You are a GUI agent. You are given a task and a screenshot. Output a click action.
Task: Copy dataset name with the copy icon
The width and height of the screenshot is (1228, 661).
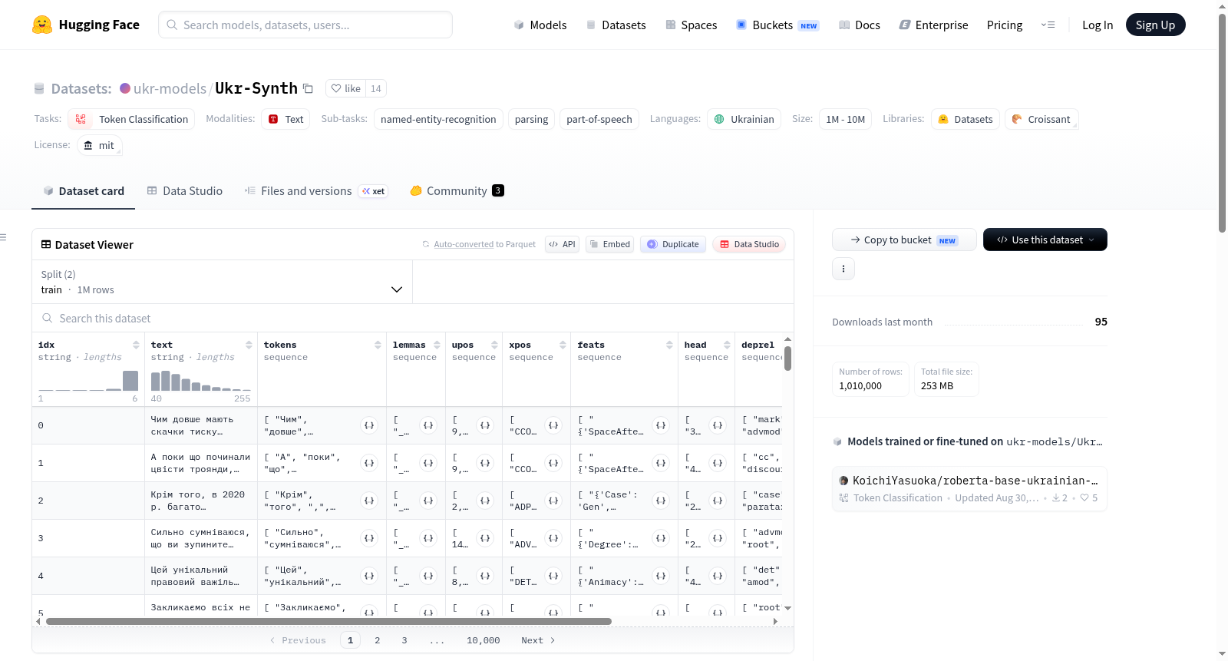[308, 88]
